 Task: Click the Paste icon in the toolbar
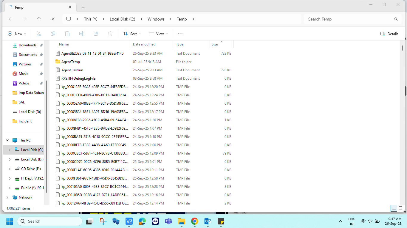click(x=67, y=33)
